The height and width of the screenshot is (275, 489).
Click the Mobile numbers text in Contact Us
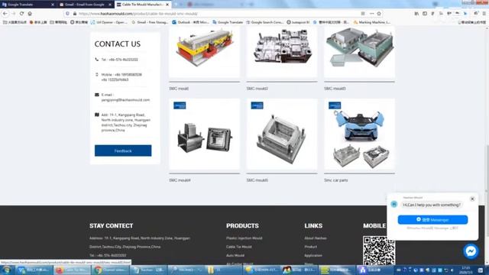[x=121, y=77]
